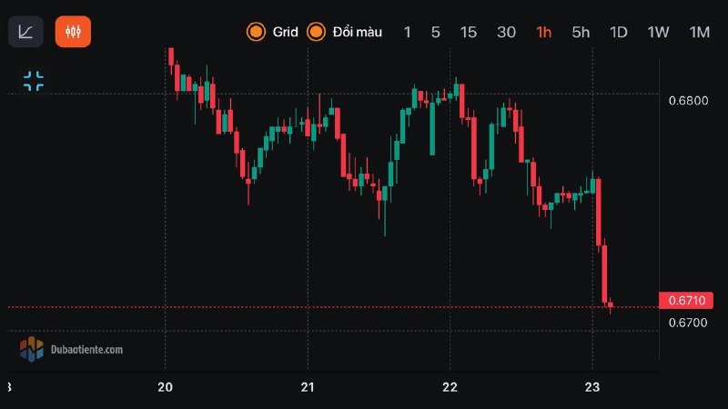The image size is (728, 409).
Task: Select the 30 minute timeframe
Action: click(506, 33)
